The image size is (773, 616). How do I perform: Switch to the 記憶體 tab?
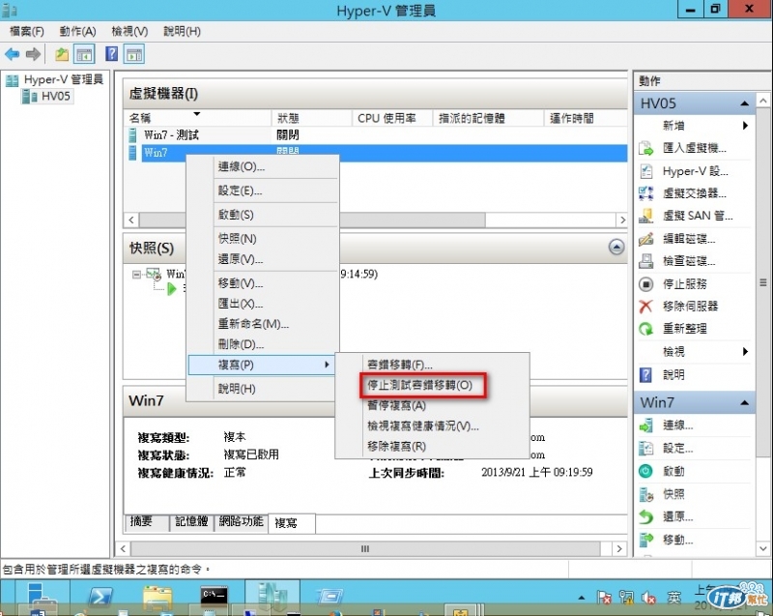[191, 522]
